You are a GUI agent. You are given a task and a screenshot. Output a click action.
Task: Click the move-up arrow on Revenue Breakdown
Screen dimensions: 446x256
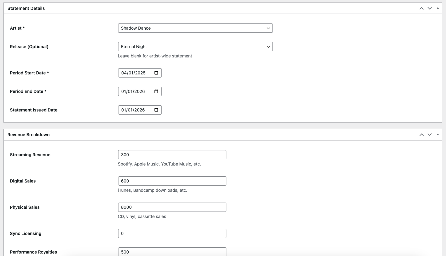coord(422,135)
